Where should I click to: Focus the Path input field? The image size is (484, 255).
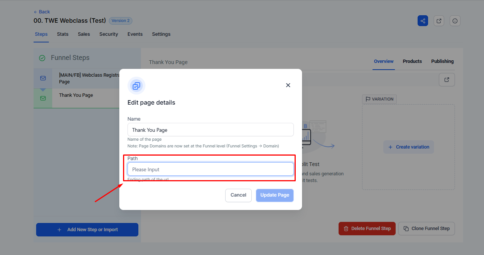[x=210, y=169]
